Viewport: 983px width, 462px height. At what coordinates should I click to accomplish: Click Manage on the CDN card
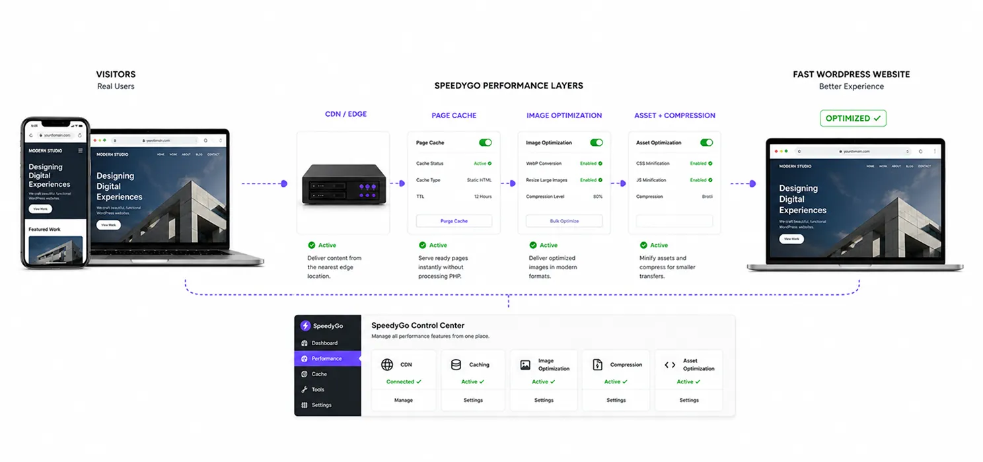click(x=404, y=400)
